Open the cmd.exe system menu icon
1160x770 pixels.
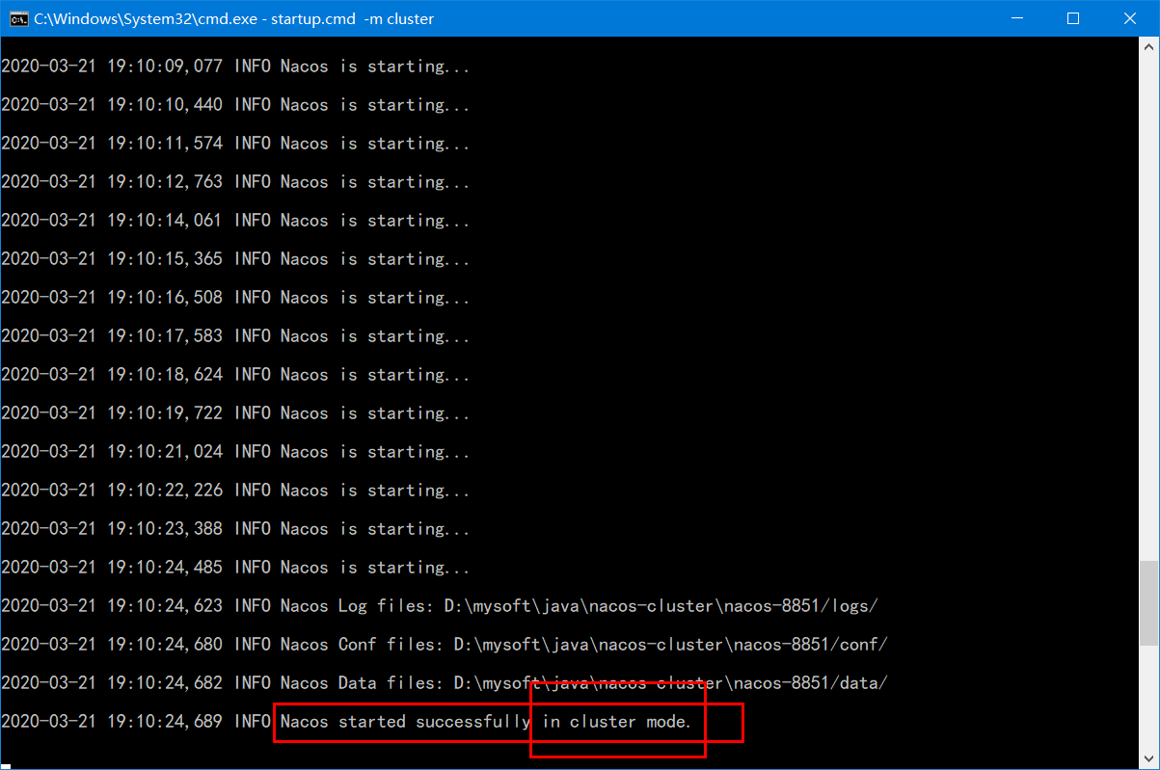click(x=18, y=18)
